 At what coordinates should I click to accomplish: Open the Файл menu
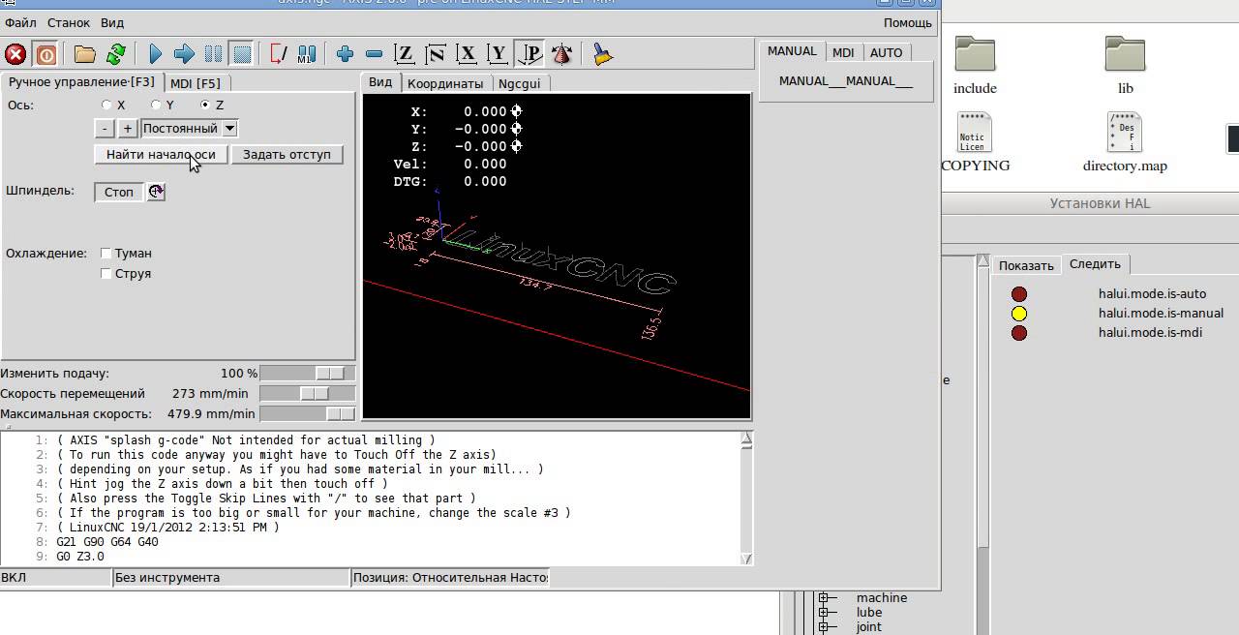(21, 22)
